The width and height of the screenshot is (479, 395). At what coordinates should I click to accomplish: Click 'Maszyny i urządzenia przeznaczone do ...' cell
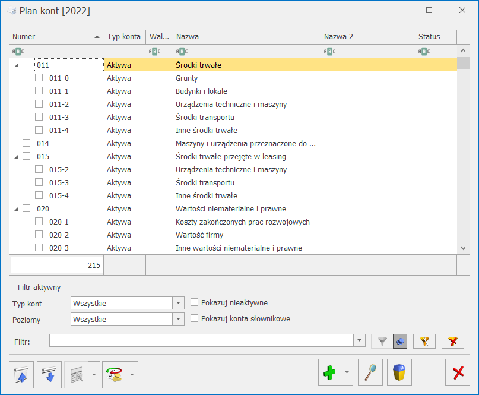pyautogui.click(x=246, y=143)
